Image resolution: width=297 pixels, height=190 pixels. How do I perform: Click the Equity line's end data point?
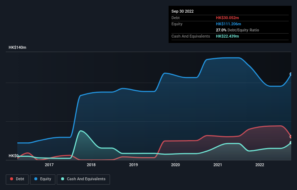click(x=291, y=74)
